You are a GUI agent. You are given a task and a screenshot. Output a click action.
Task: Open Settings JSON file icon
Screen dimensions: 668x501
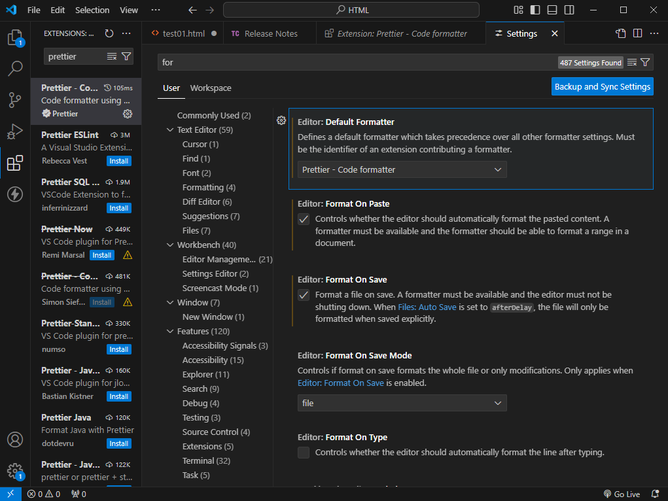tap(621, 33)
